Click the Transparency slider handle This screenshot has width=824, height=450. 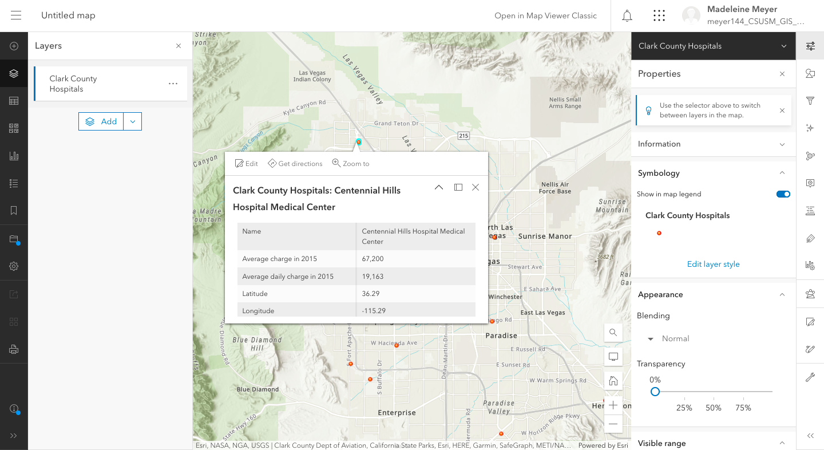655,392
